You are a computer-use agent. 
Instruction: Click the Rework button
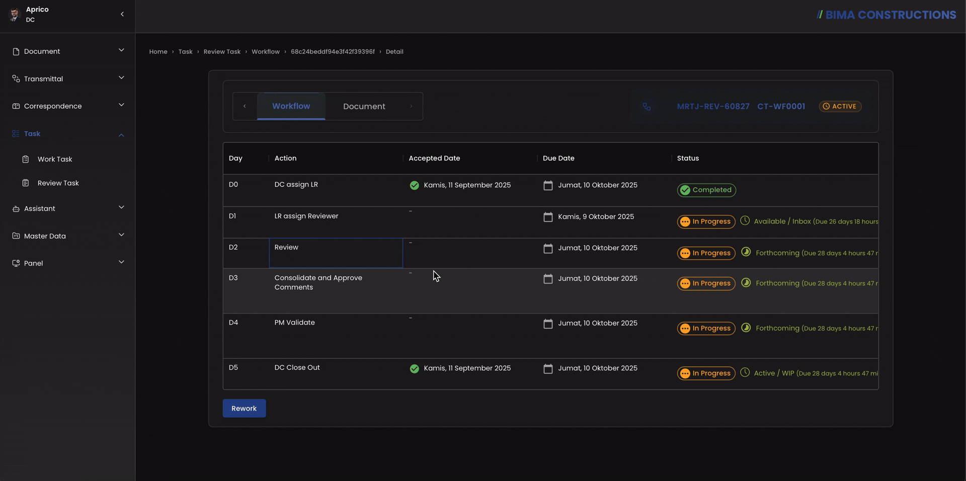coord(244,408)
